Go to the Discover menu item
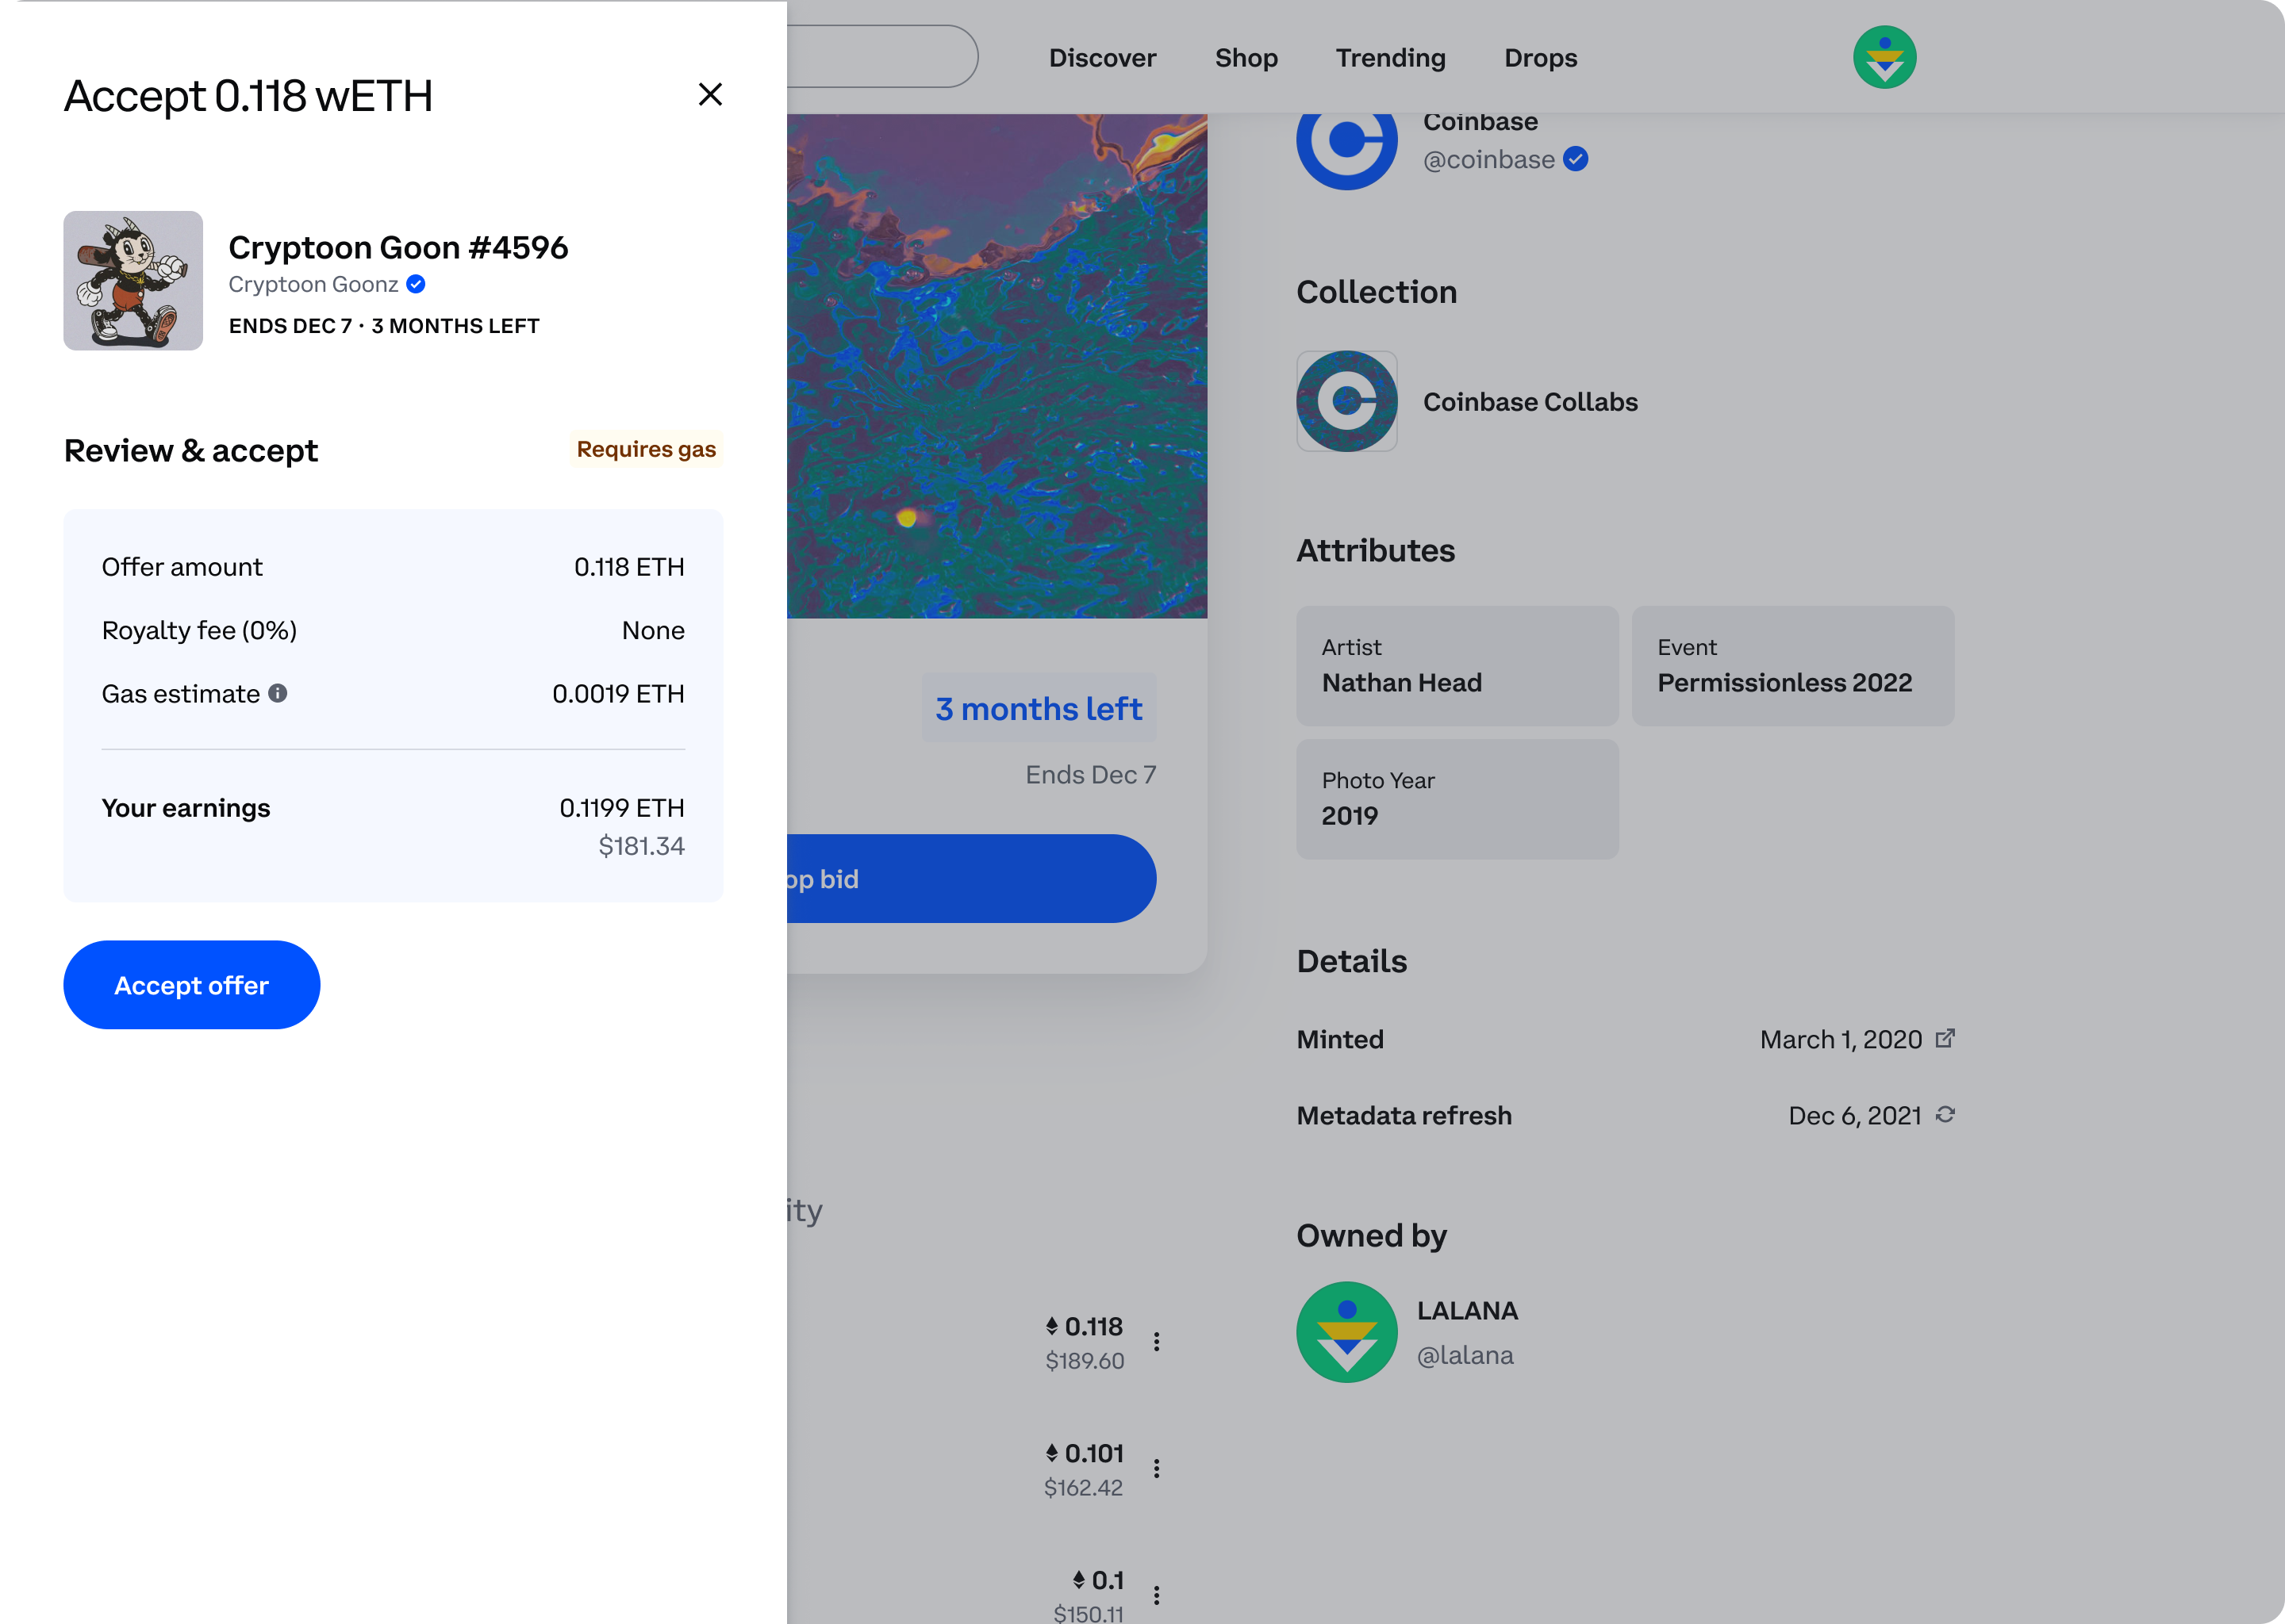Image resolution: width=2285 pixels, height=1624 pixels. click(1101, 58)
